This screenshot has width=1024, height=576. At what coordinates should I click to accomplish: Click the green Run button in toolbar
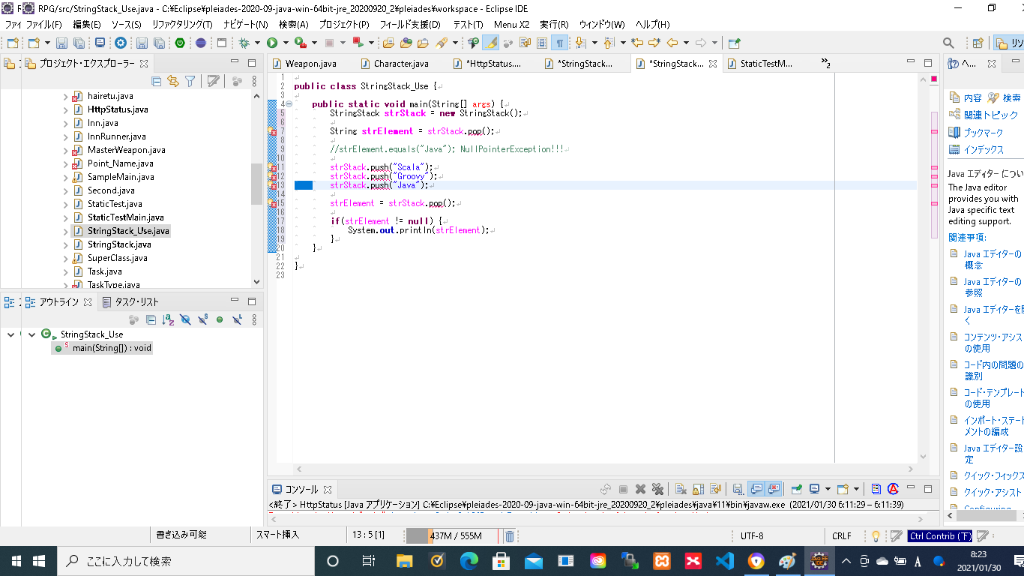(x=272, y=43)
